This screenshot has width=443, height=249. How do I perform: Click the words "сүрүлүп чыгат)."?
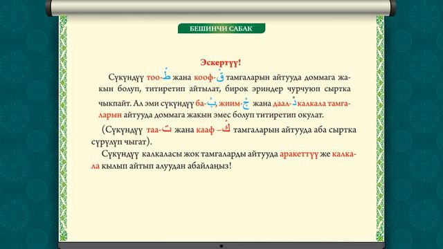click(x=122, y=142)
